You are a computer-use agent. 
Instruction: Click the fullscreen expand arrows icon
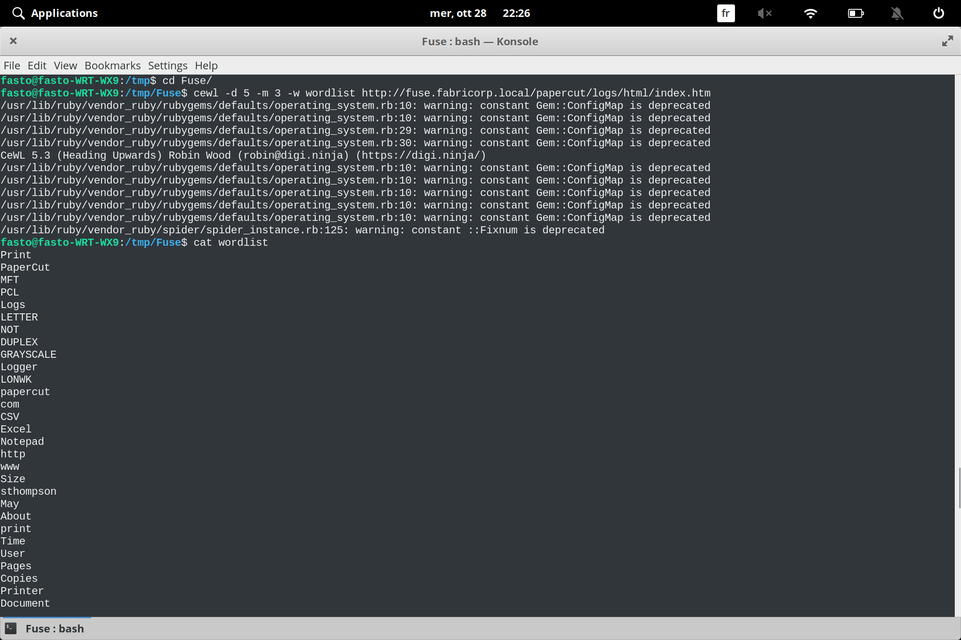[947, 41]
